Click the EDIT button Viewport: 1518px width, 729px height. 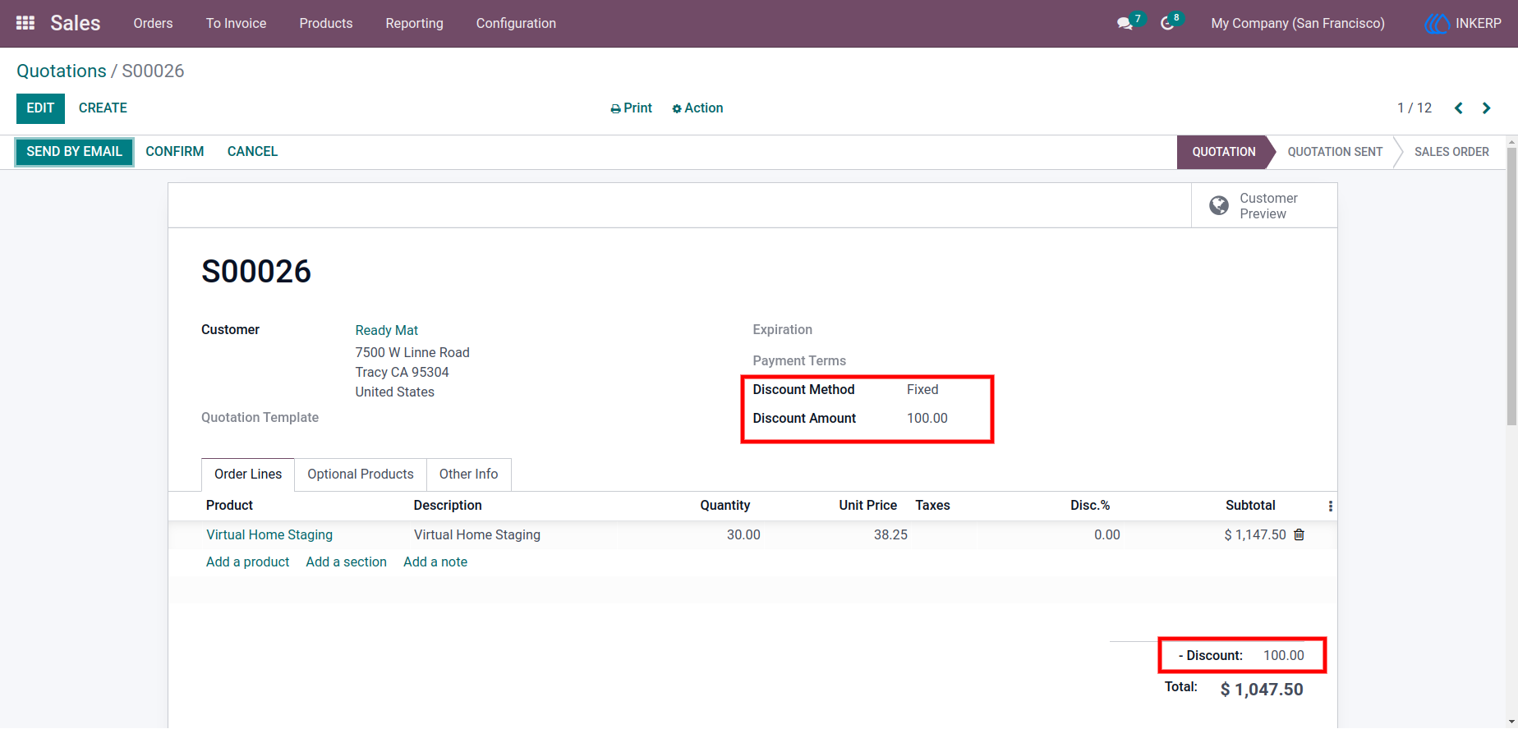(x=40, y=108)
